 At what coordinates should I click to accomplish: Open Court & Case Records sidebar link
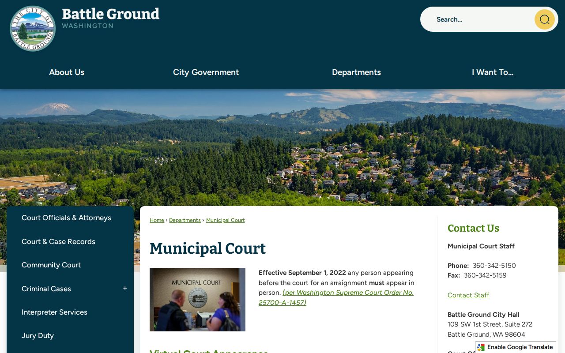tap(58, 241)
